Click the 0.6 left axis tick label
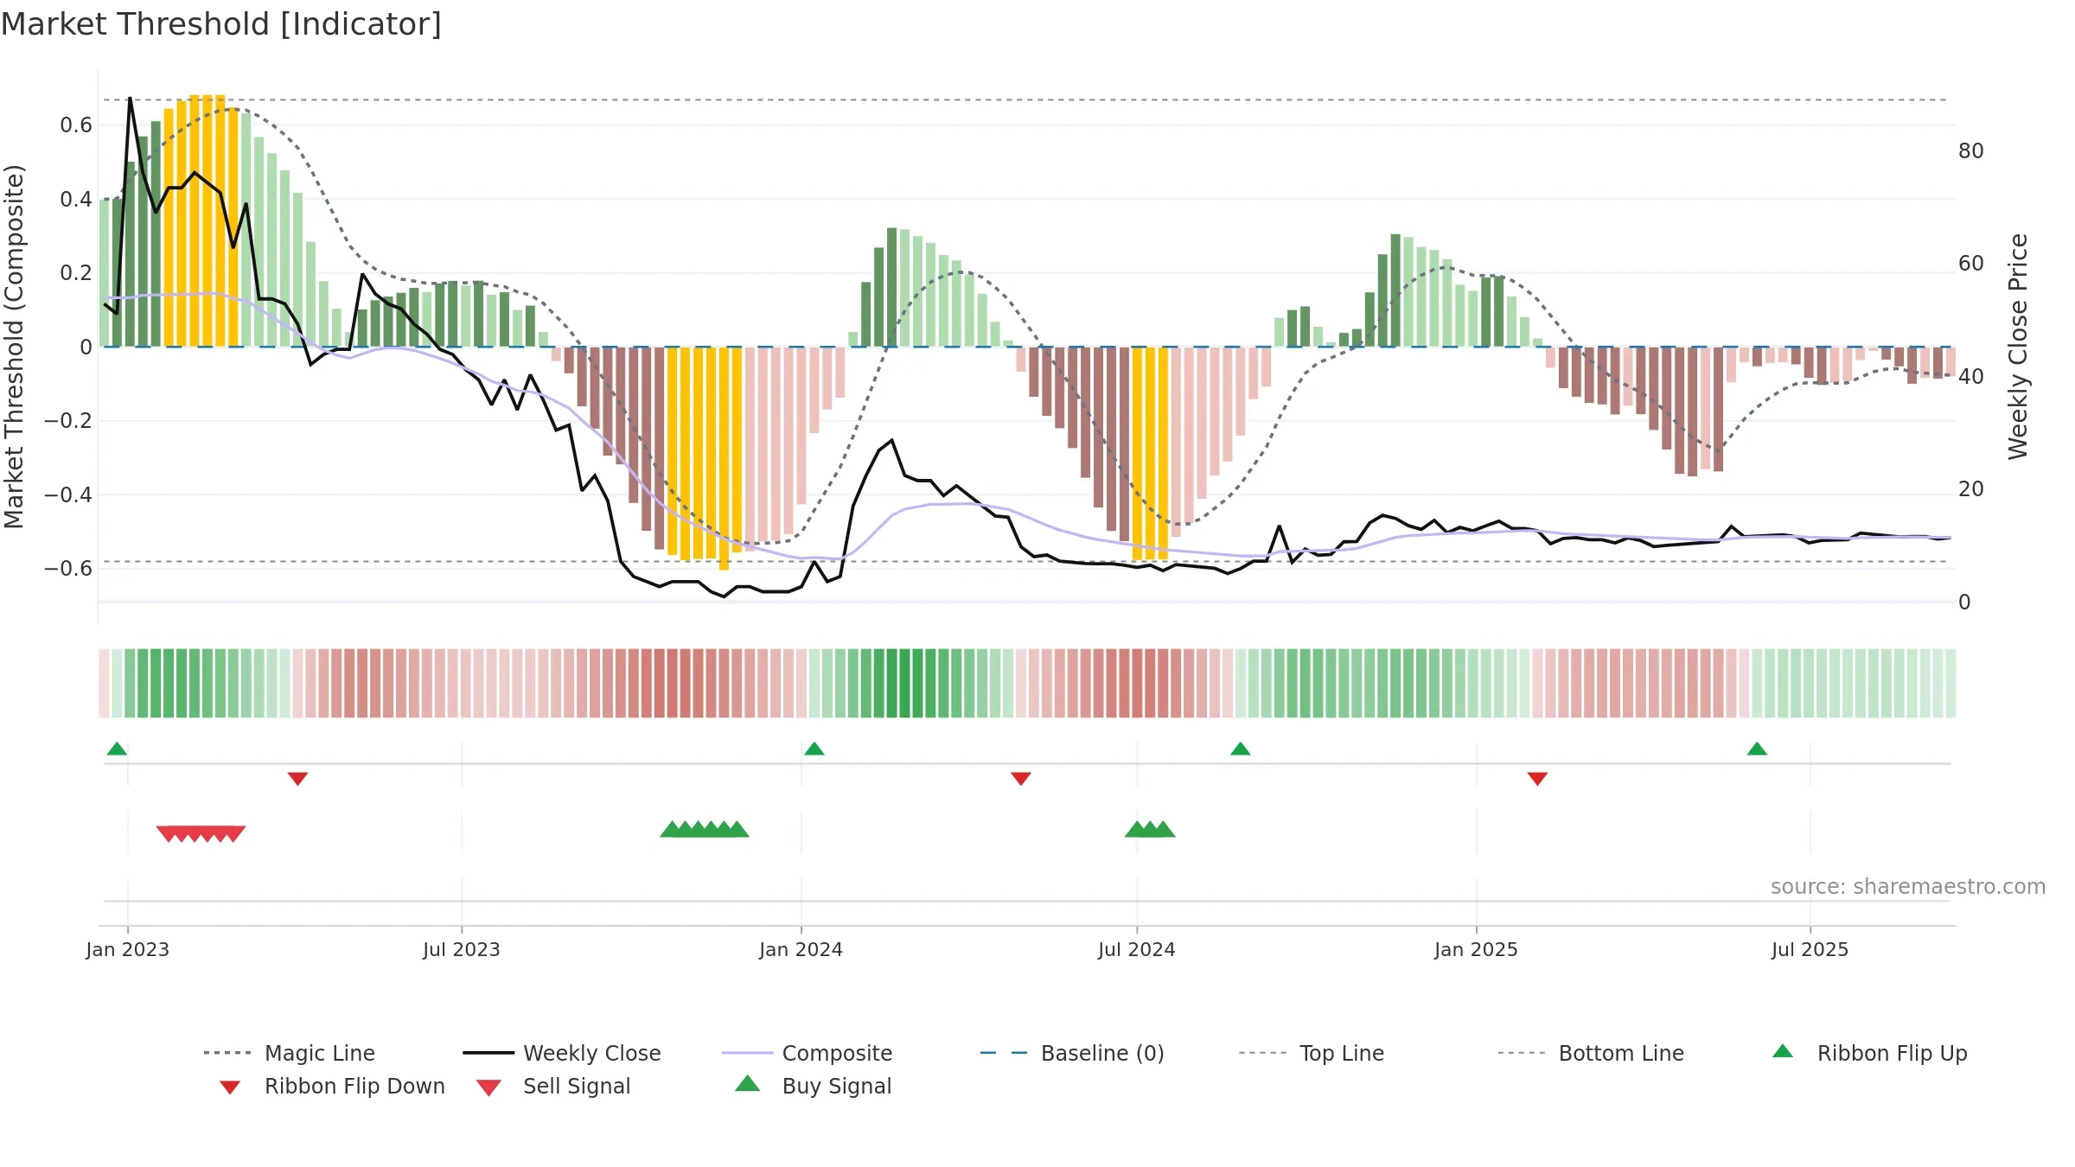This screenshot has width=2075, height=1167. point(76,125)
